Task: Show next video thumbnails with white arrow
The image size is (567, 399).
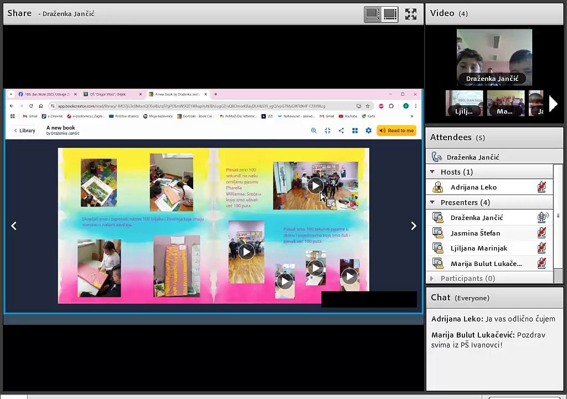Action: [x=553, y=104]
